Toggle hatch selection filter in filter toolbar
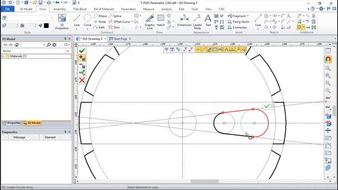Image resolution: width=338 pixels, height=190 pixels. tap(215, 50)
